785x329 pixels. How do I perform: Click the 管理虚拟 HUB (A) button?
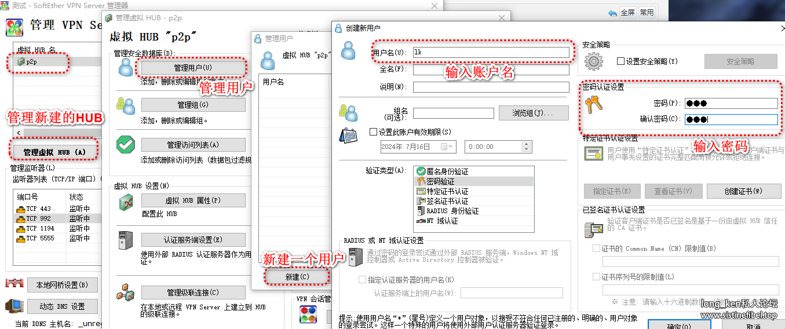coord(54,152)
